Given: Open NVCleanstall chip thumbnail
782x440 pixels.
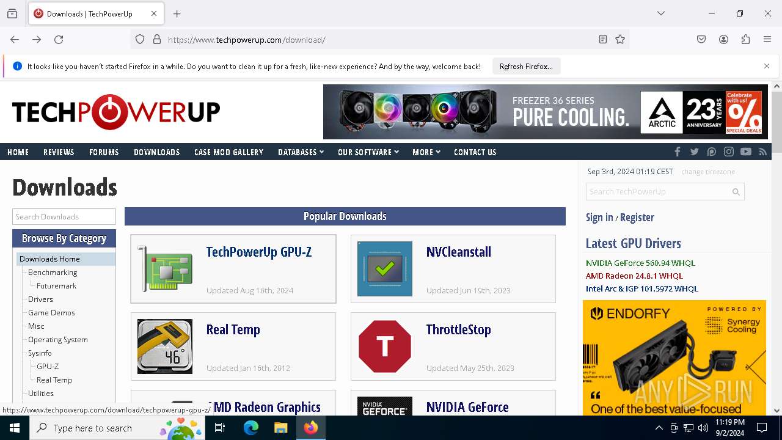Looking at the screenshot, I should tap(385, 269).
